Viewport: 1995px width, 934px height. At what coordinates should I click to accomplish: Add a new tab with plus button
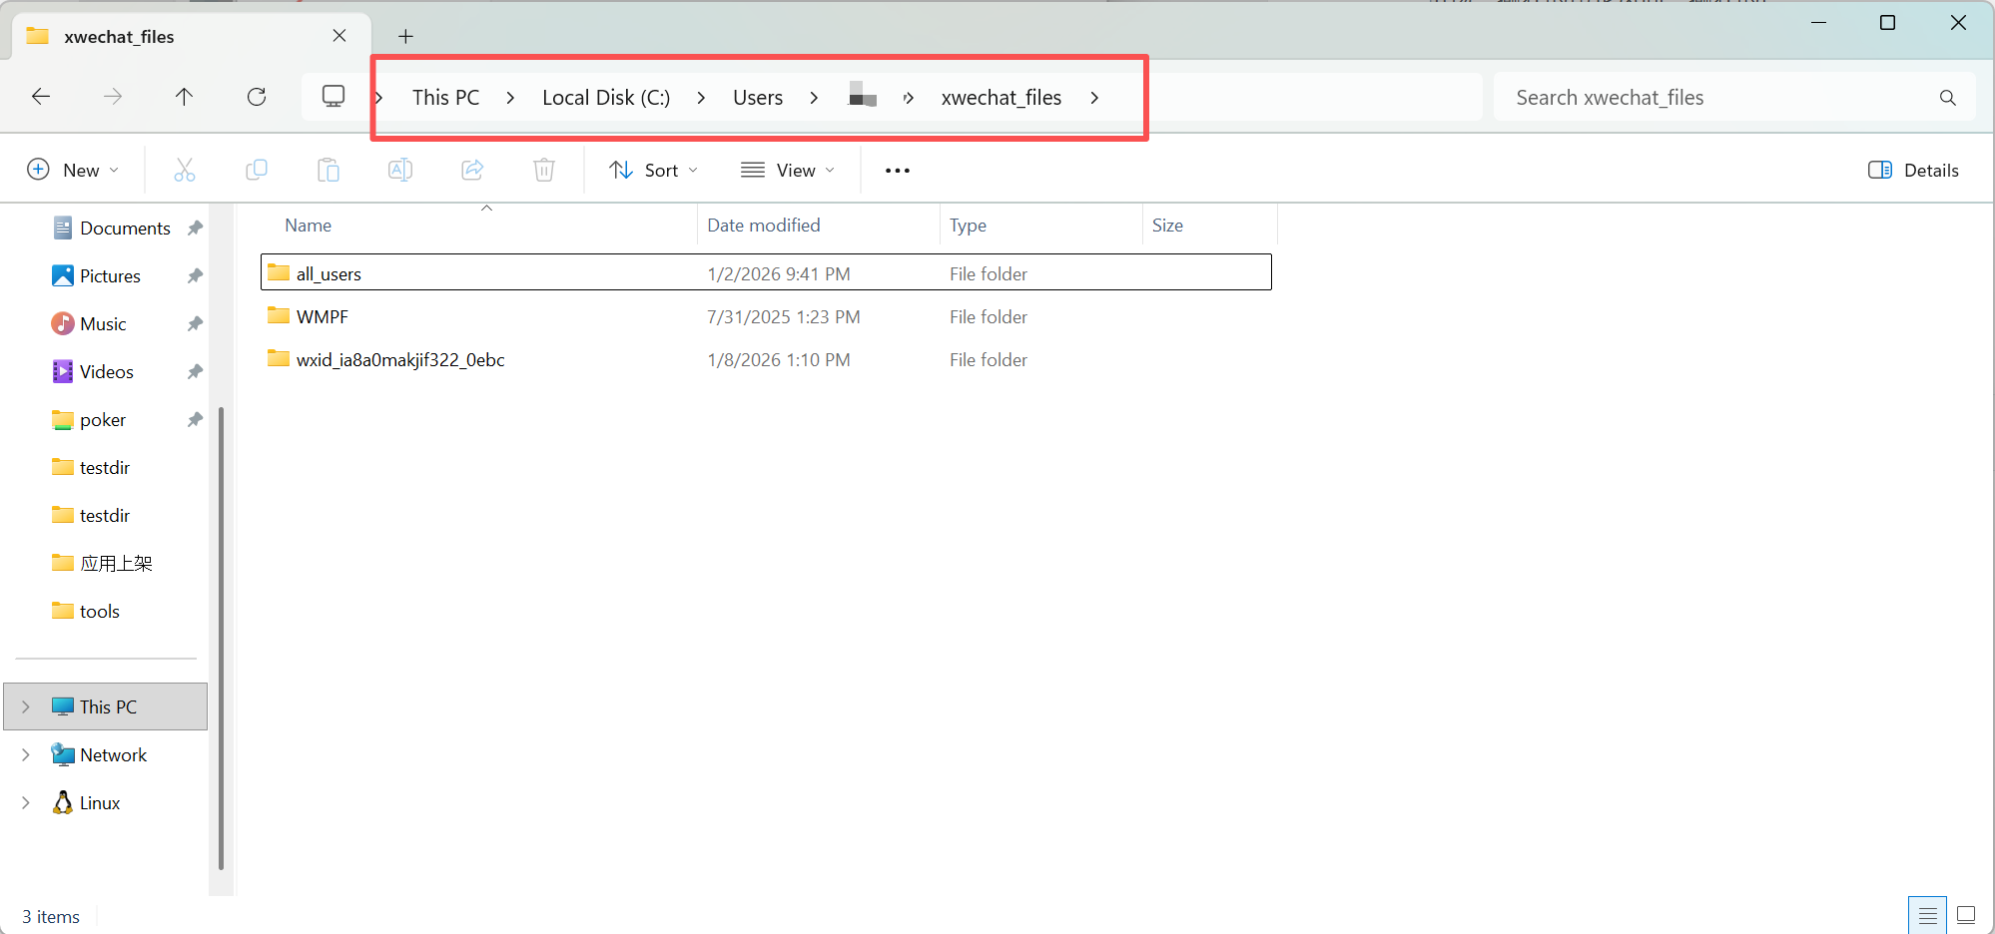[405, 37]
